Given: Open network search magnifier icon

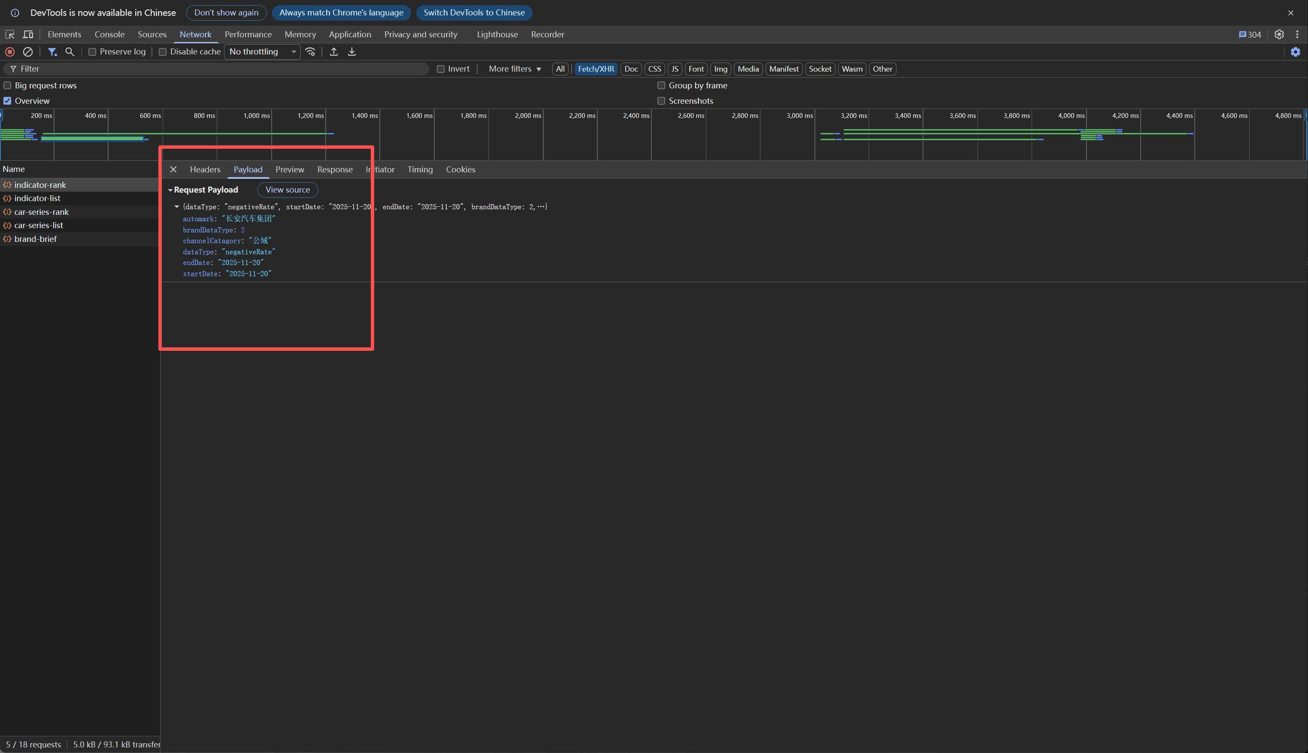Looking at the screenshot, I should click(x=70, y=52).
